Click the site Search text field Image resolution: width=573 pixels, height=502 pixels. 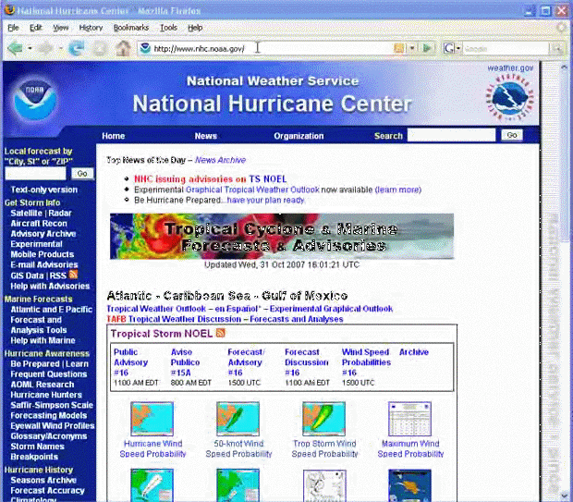tap(451, 135)
